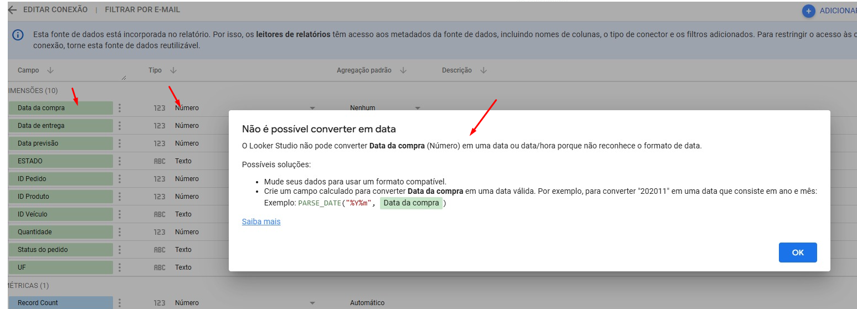Open three-dot menu for Status do pedido

click(x=120, y=250)
